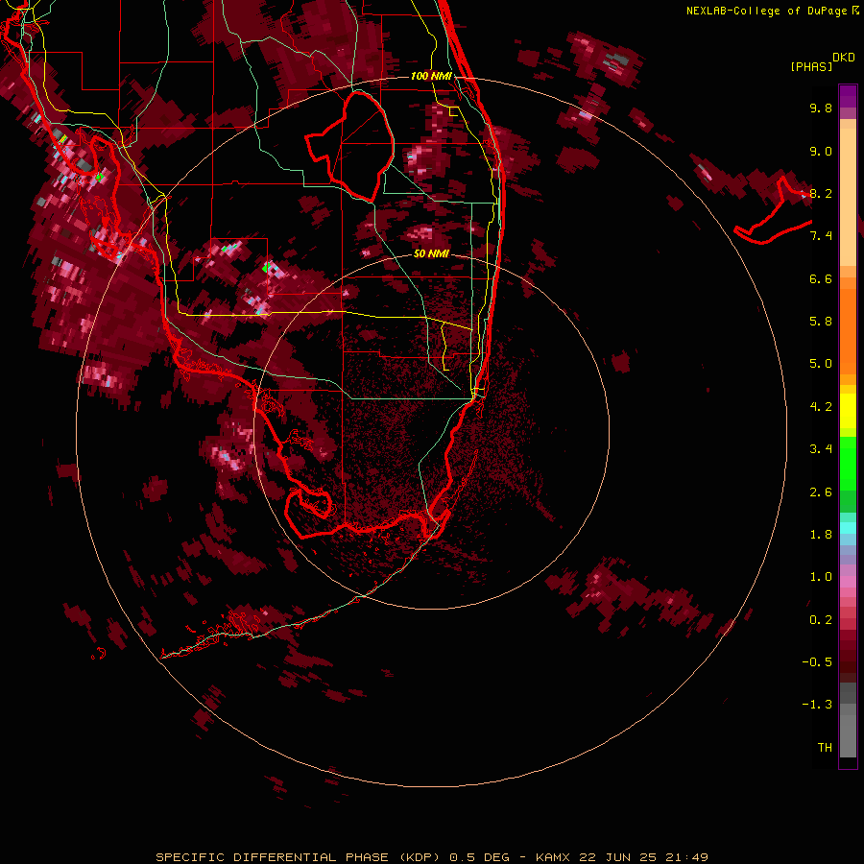
Task: Click the 50 NMI range ring label
Action: tap(431, 253)
